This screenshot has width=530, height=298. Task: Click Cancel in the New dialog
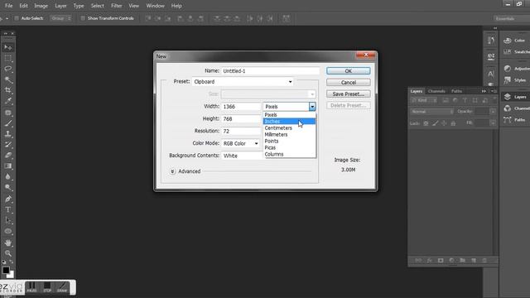pyautogui.click(x=348, y=83)
